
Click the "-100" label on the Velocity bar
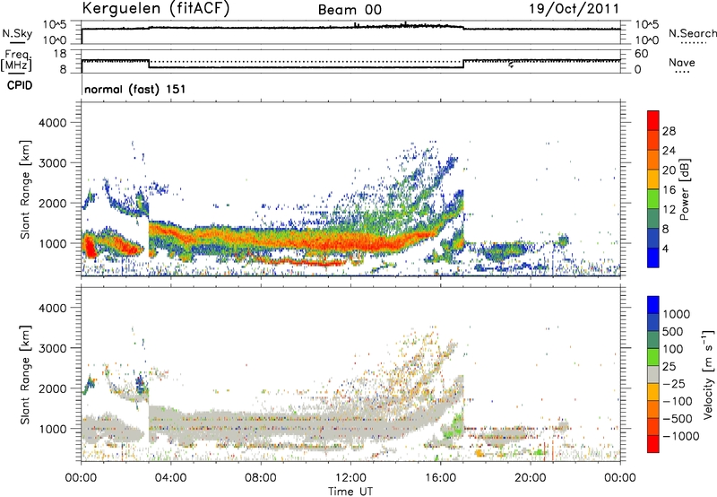[678, 401]
